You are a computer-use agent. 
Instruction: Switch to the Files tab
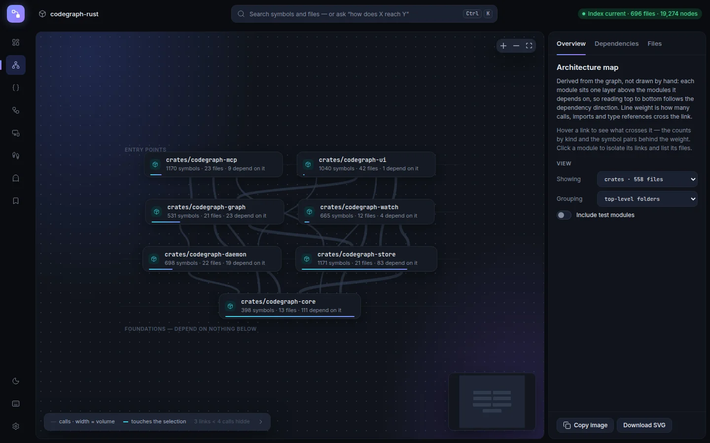coord(654,44)
